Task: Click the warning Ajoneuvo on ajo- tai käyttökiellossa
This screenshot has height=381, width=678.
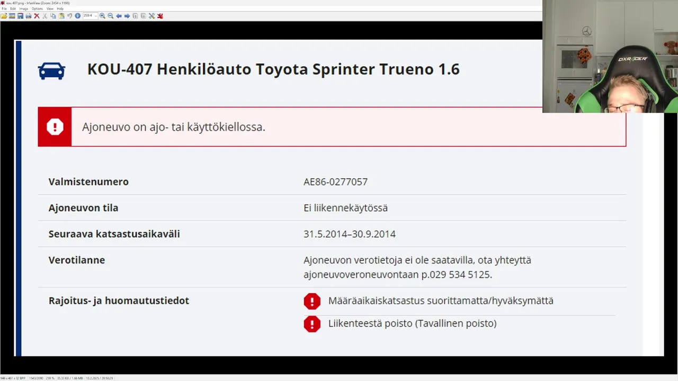Action: 174,127
